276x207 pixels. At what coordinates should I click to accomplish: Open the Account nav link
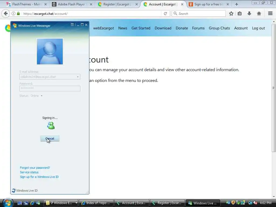click(241, 28)
